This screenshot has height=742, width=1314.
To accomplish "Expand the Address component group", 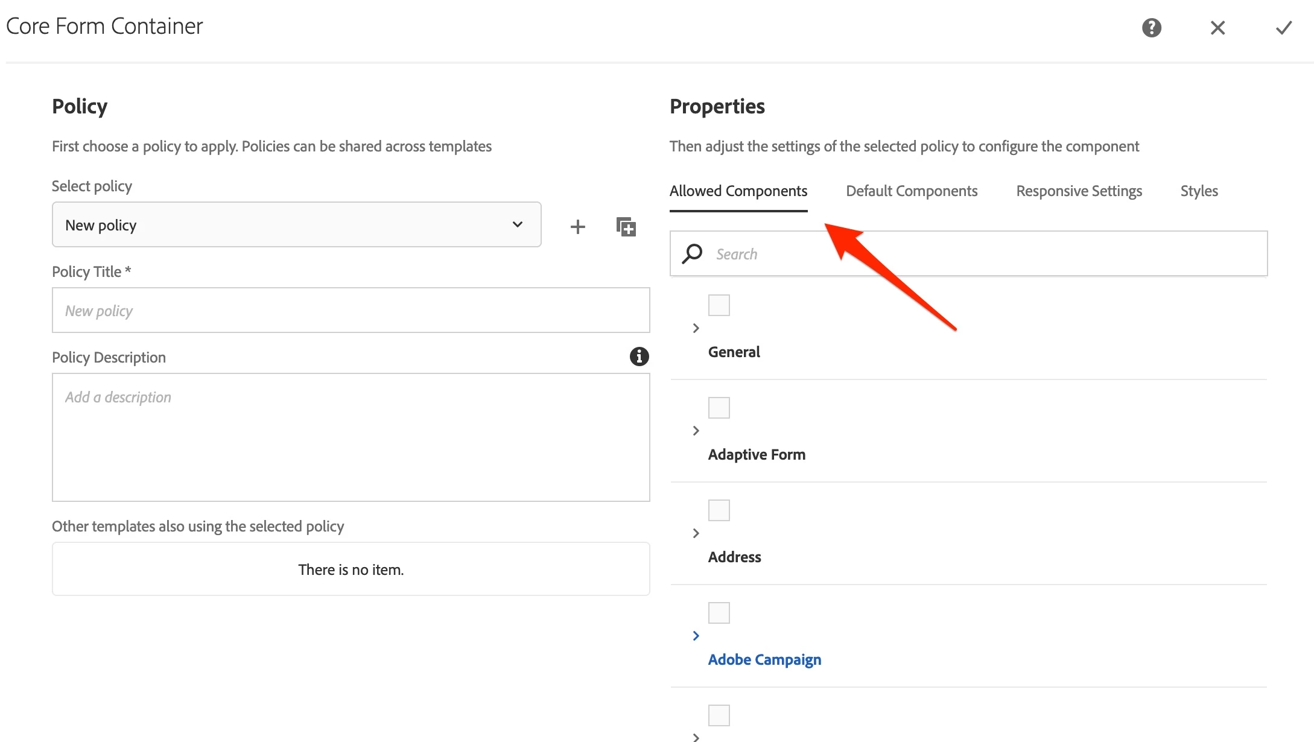I will pyautogui.click(x=696, y=533).
